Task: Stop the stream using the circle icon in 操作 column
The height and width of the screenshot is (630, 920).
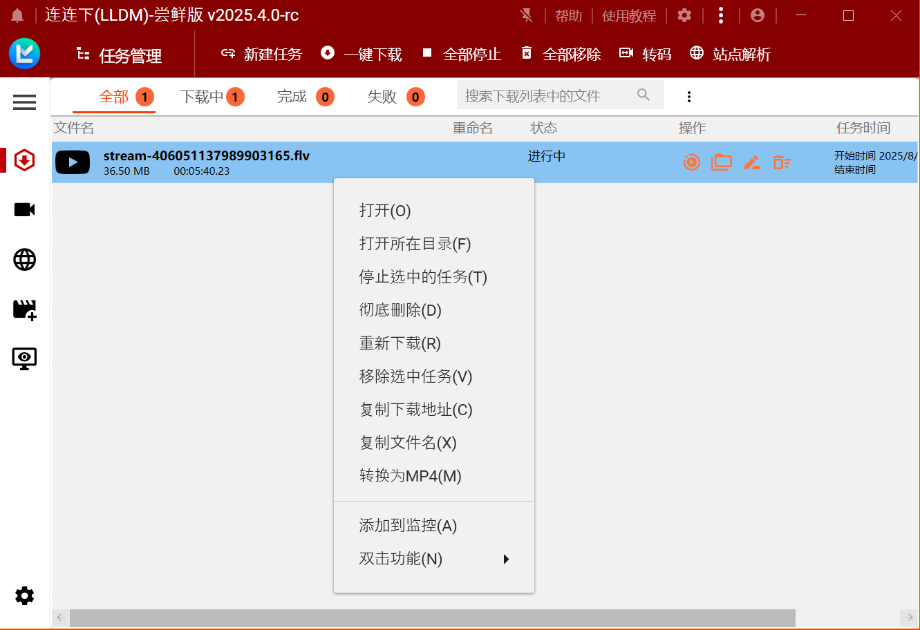Action: click(x=691, y=162)
